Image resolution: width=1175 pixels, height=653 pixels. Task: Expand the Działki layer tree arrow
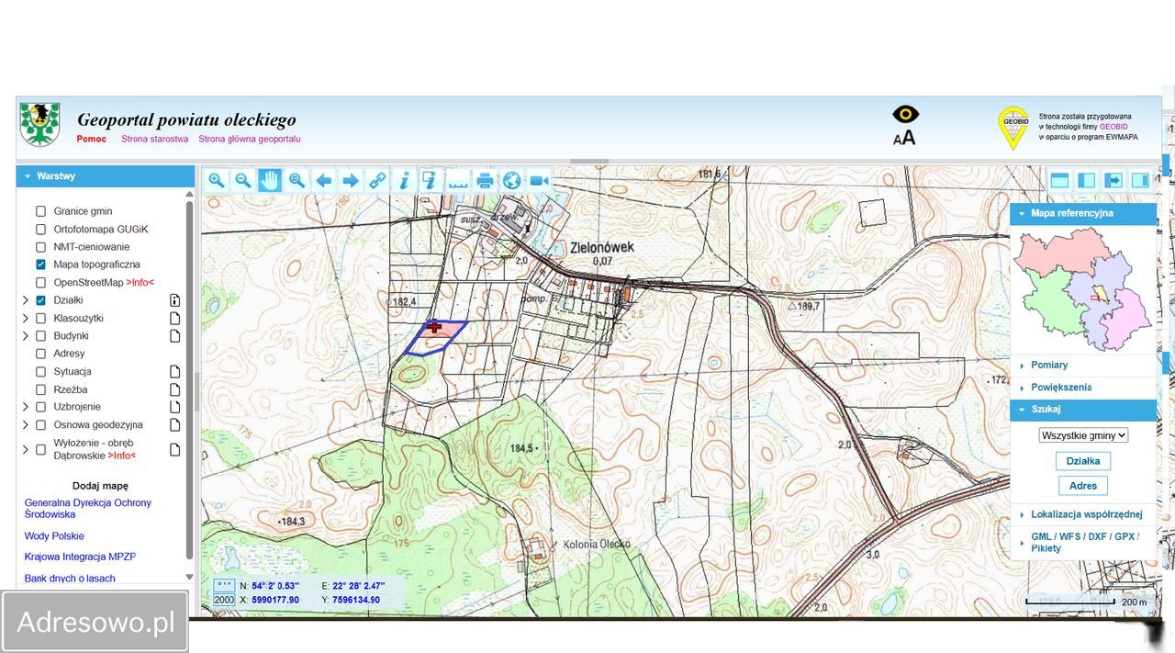(x=26, y=300)
